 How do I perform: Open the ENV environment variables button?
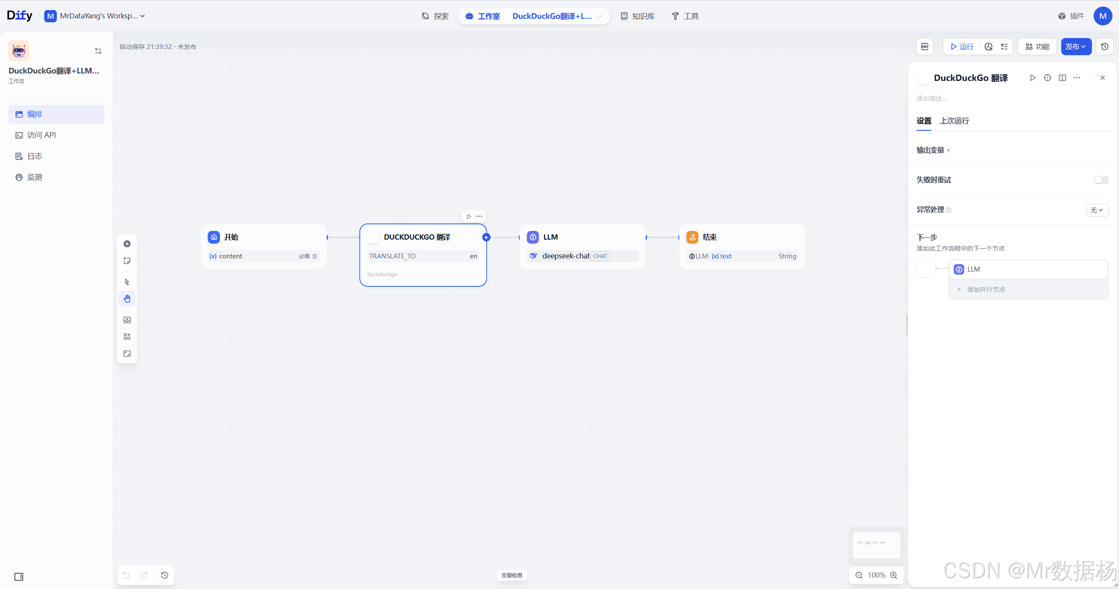click(925, 47)
